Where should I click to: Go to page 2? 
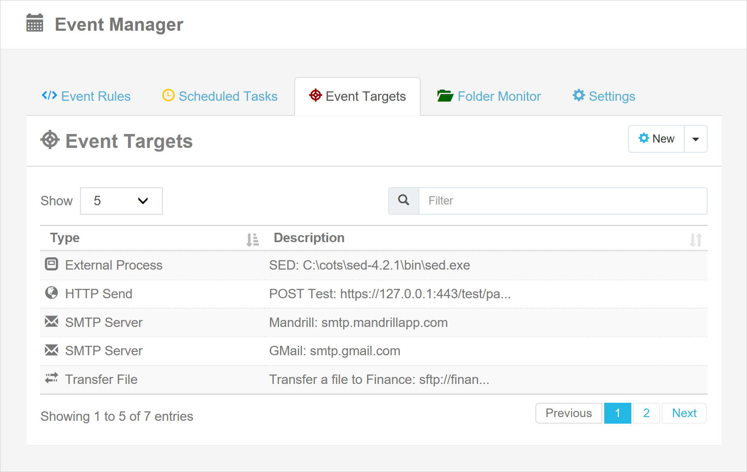tap(646, 413)
